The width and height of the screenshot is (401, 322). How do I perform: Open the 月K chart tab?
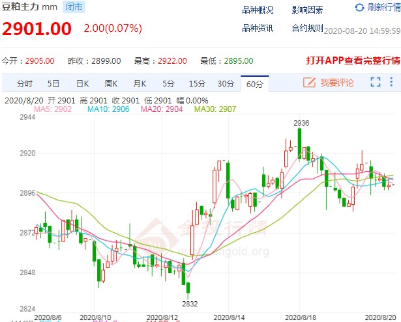click(x=140, y=83)
